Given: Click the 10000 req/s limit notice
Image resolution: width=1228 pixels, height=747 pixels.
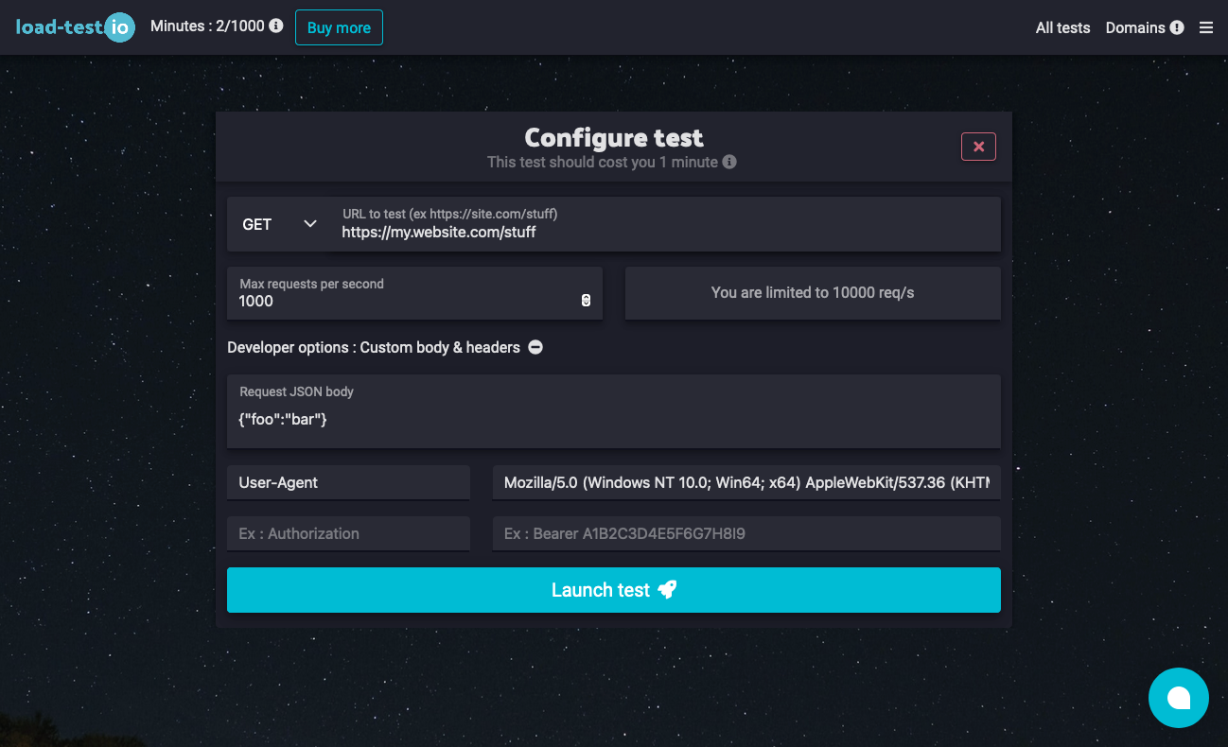Looking at the screenshot, I should tap(812, 293).
